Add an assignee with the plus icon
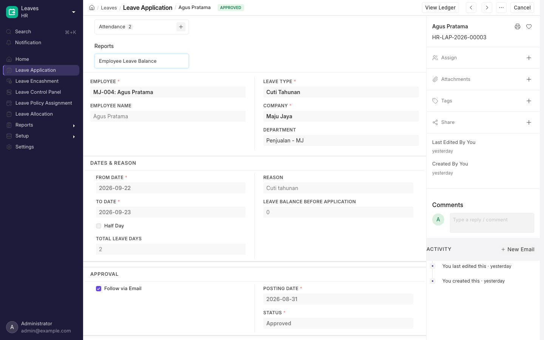Image resolution: width=544 pixels, height=340 pixels. click(x=529, y=58)
